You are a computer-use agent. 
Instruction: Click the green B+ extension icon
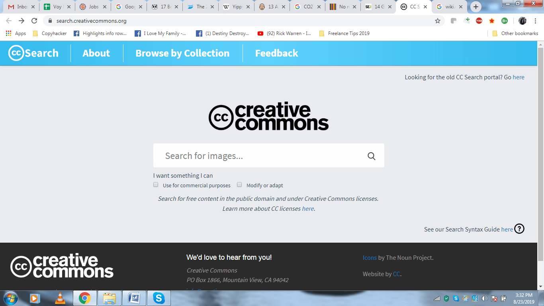click(x=505, y=21)
